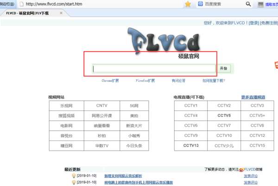278x186 pixels.
Task: Click the 音悦台 cell
Action: [66, 136]
